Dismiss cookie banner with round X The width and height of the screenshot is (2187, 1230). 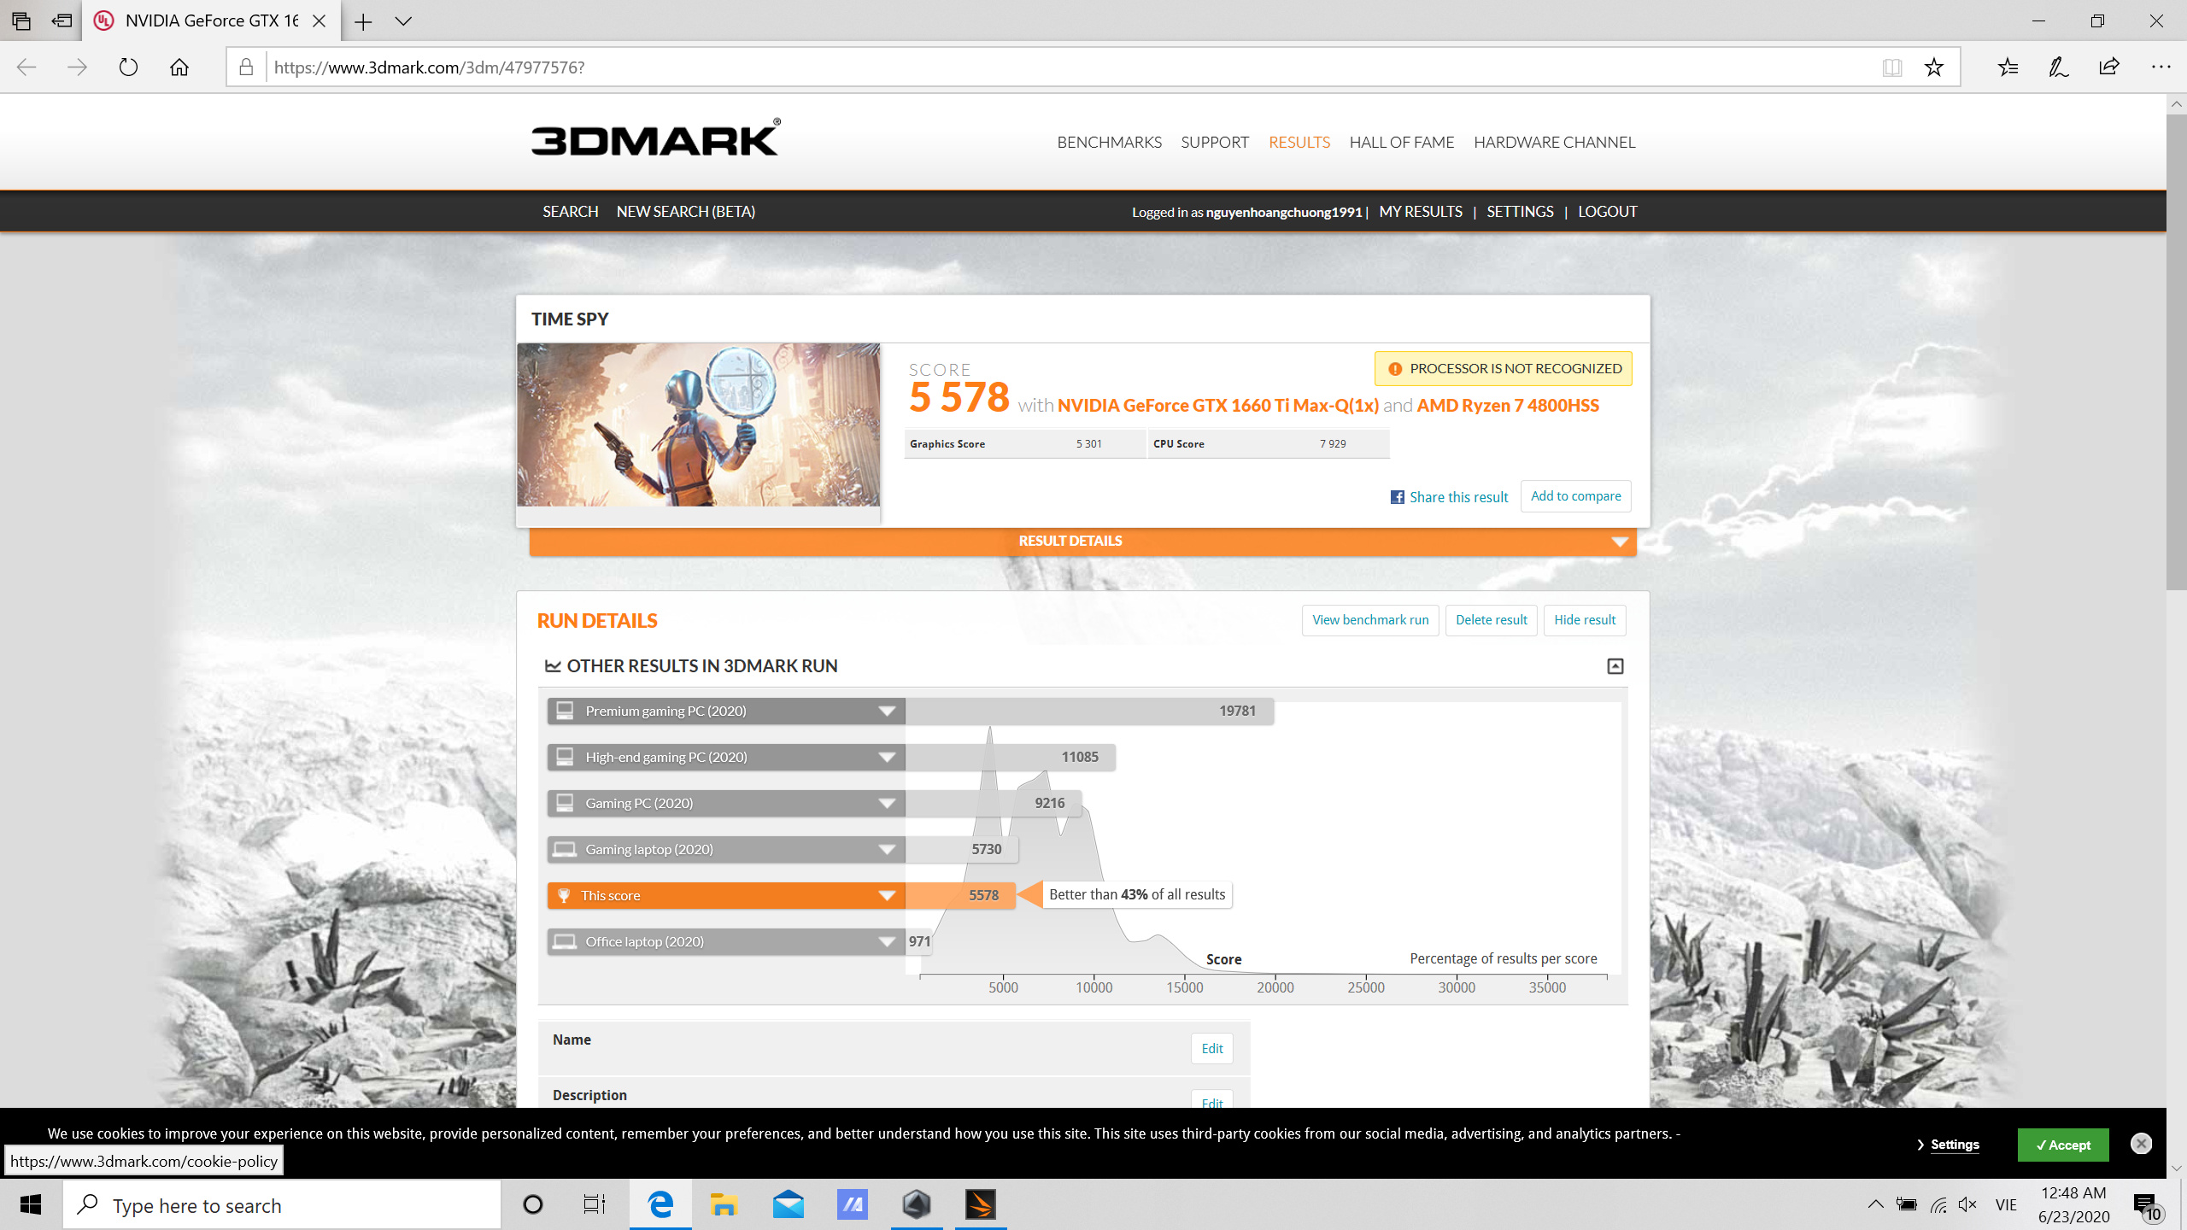coord(2141,1144)
